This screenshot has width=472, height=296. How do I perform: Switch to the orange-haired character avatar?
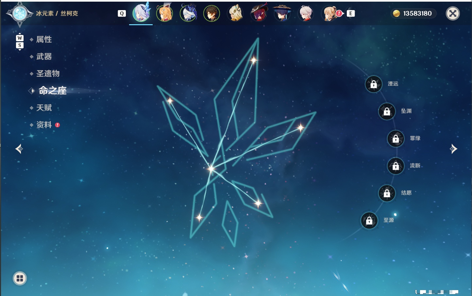[164, 13]
